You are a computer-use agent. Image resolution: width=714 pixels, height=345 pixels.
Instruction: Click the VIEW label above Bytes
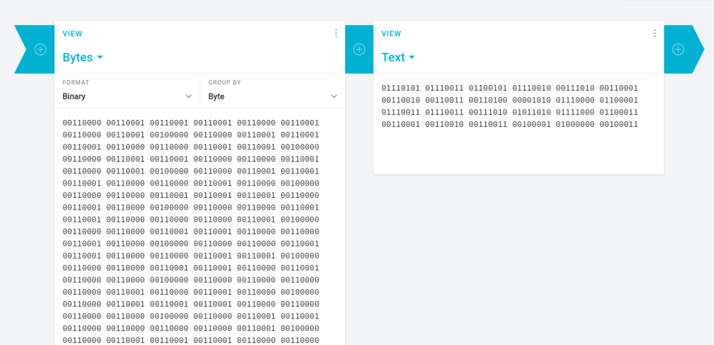click(x=73, y=33)
